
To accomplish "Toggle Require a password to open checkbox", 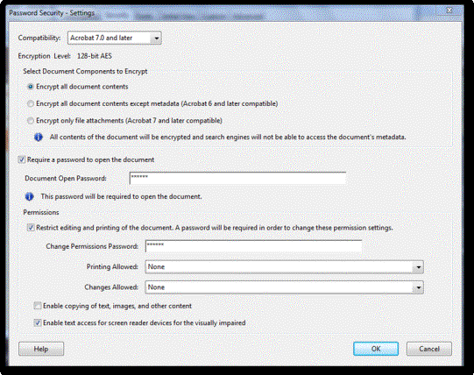I will [21, 159].
